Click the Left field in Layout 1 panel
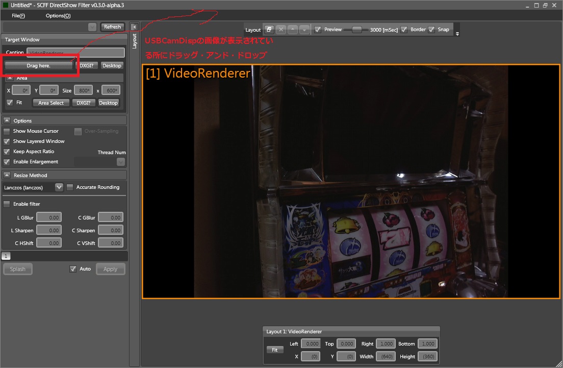 pos(311,344)
